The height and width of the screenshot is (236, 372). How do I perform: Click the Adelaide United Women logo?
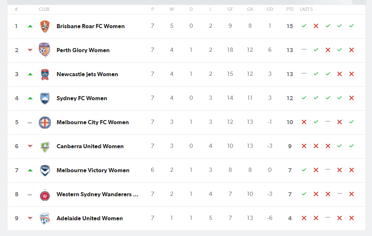[x=45, y=219]
